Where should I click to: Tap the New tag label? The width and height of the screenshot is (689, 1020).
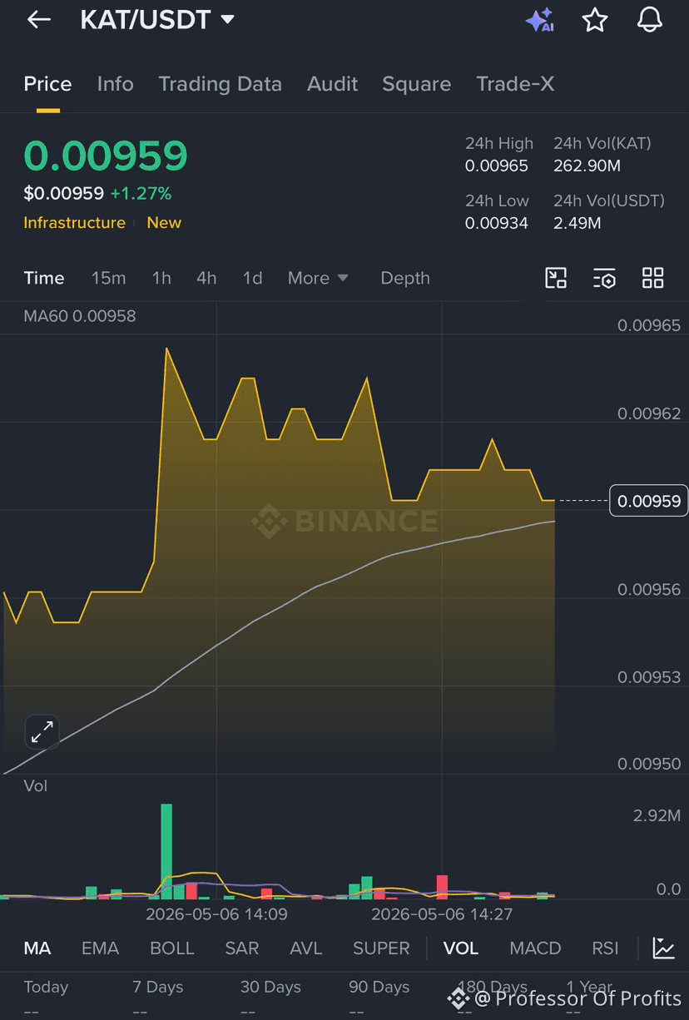point(164,223)
